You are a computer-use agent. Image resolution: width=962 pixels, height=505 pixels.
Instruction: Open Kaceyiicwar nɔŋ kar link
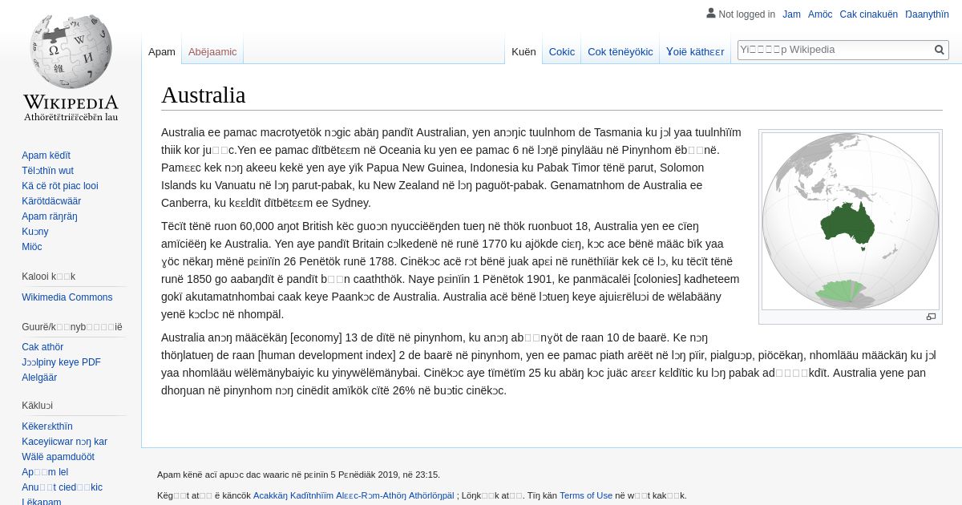(x=64, y=442)
